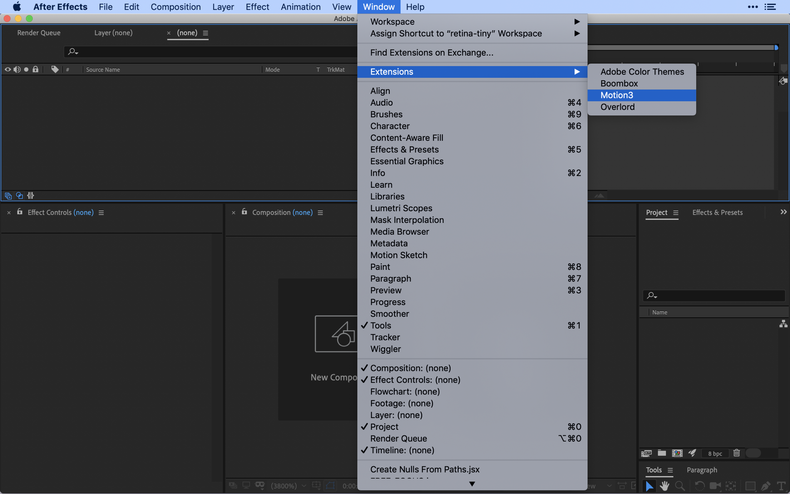Select the Type text tool
Viewport: 790px width, 494px height.
pyautogui.click(x=781, y=486)
